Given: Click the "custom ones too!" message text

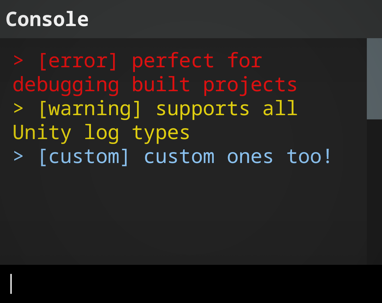Looking at the screenshot, I should [x=238, y=157].
